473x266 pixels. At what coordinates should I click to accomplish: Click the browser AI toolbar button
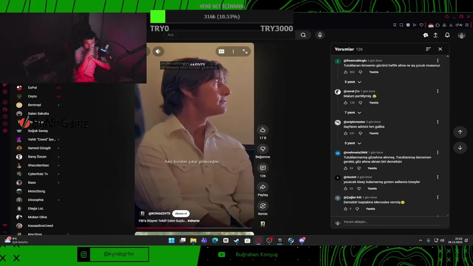pos(459,25)
